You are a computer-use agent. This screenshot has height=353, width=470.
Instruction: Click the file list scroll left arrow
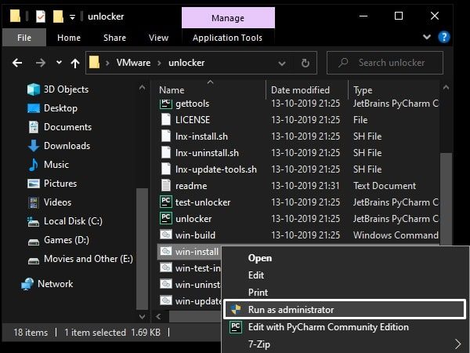point(158,316)
